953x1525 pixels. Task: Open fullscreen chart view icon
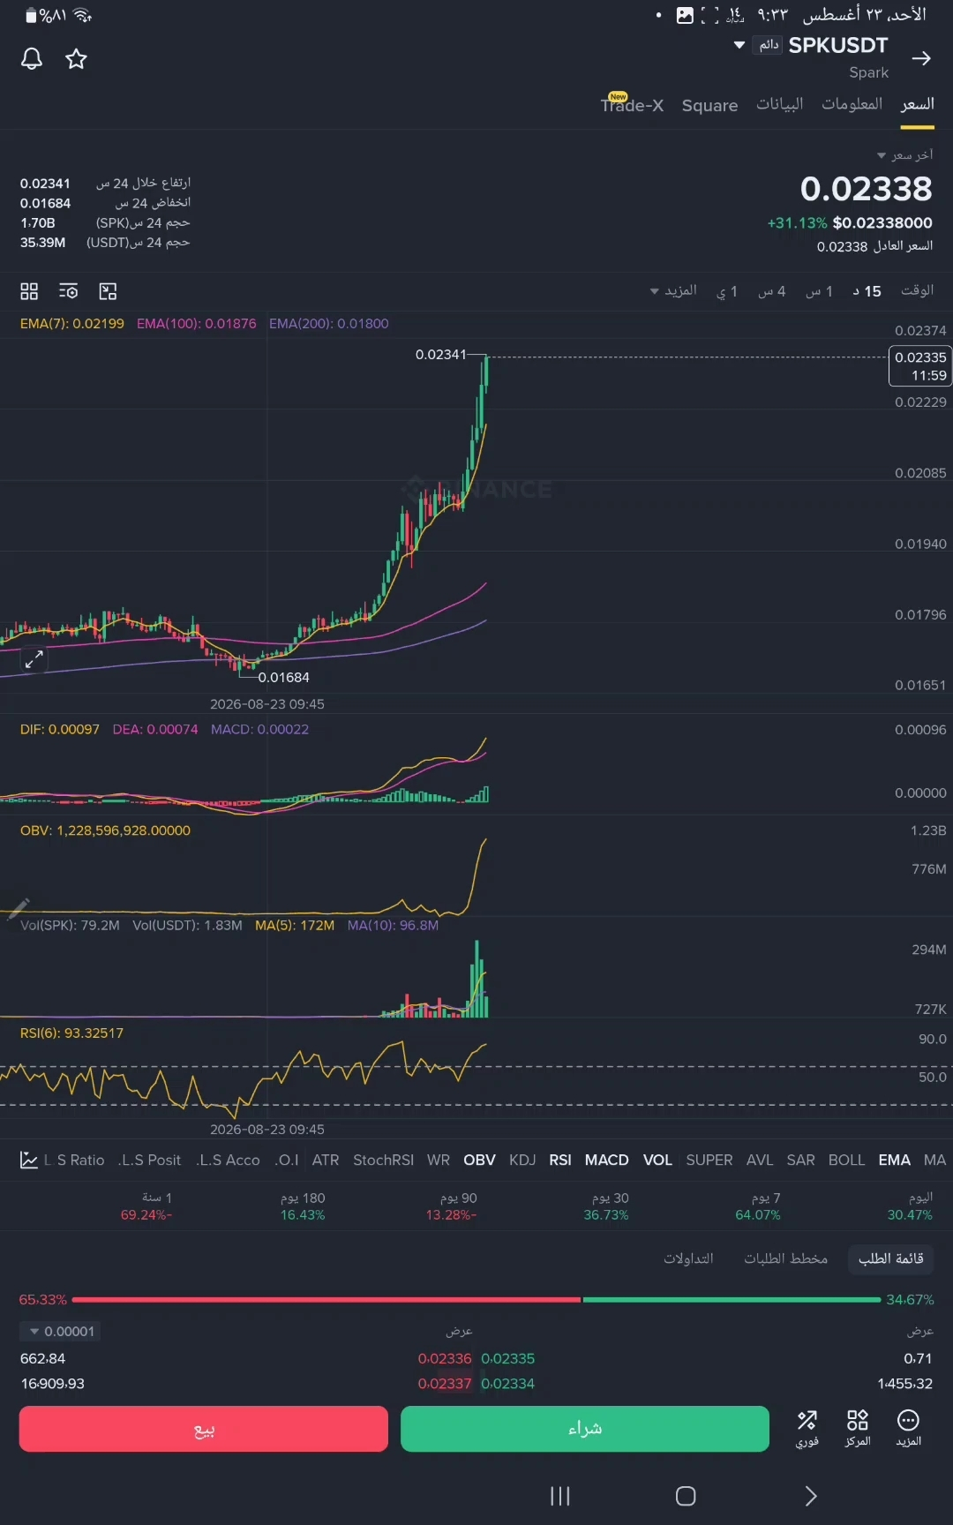108,291
